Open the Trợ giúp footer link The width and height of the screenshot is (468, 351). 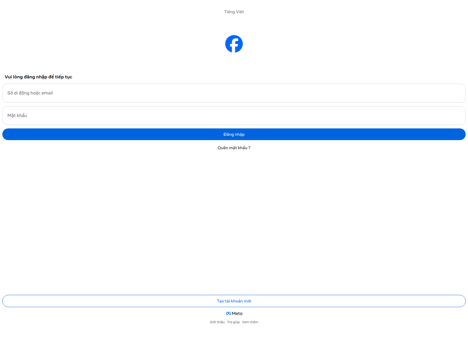tap(233, 322)
